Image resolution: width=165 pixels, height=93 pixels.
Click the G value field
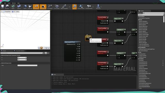[x=22, y=60]
